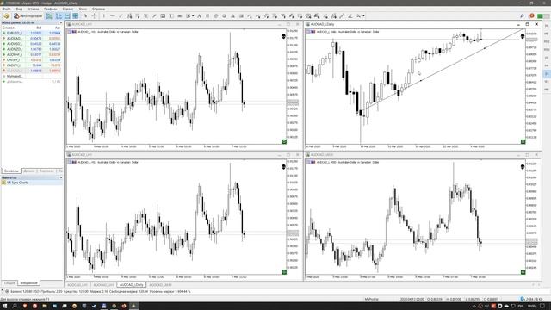The image size is (551, 310).
Task: Switch to Торговля tab in Market Watch
Action: point(46,170)
